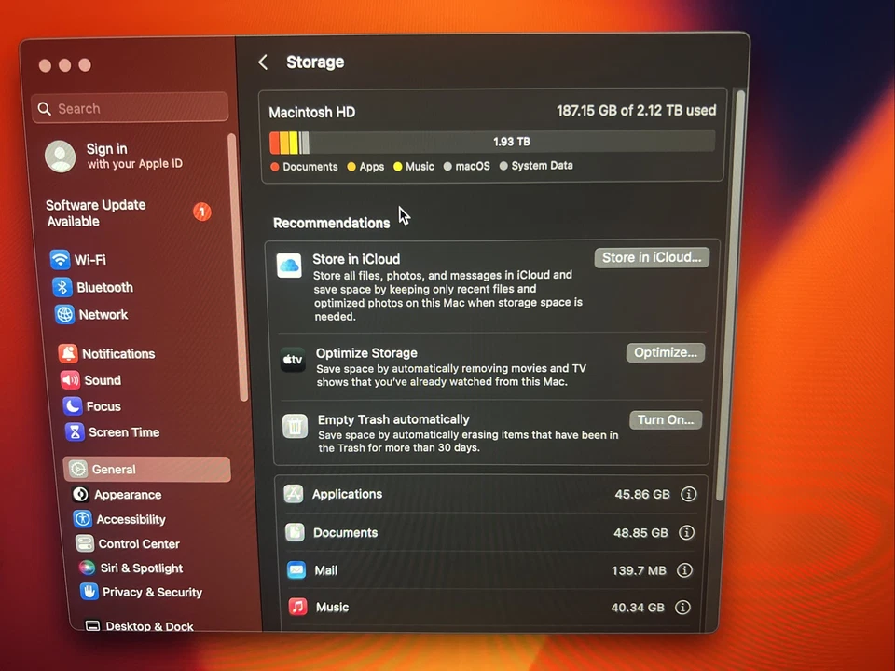
Task: Click the 48.85 GB value
Action: point(640,533)
